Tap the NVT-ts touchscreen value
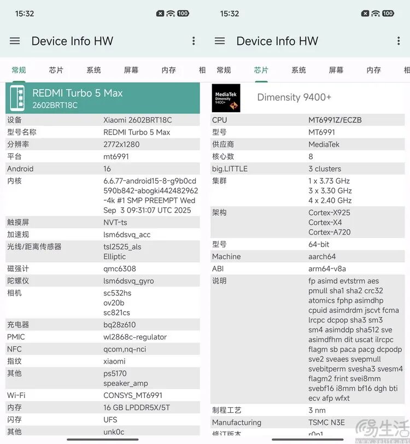 pyautogui.click(x=115, y=223)
